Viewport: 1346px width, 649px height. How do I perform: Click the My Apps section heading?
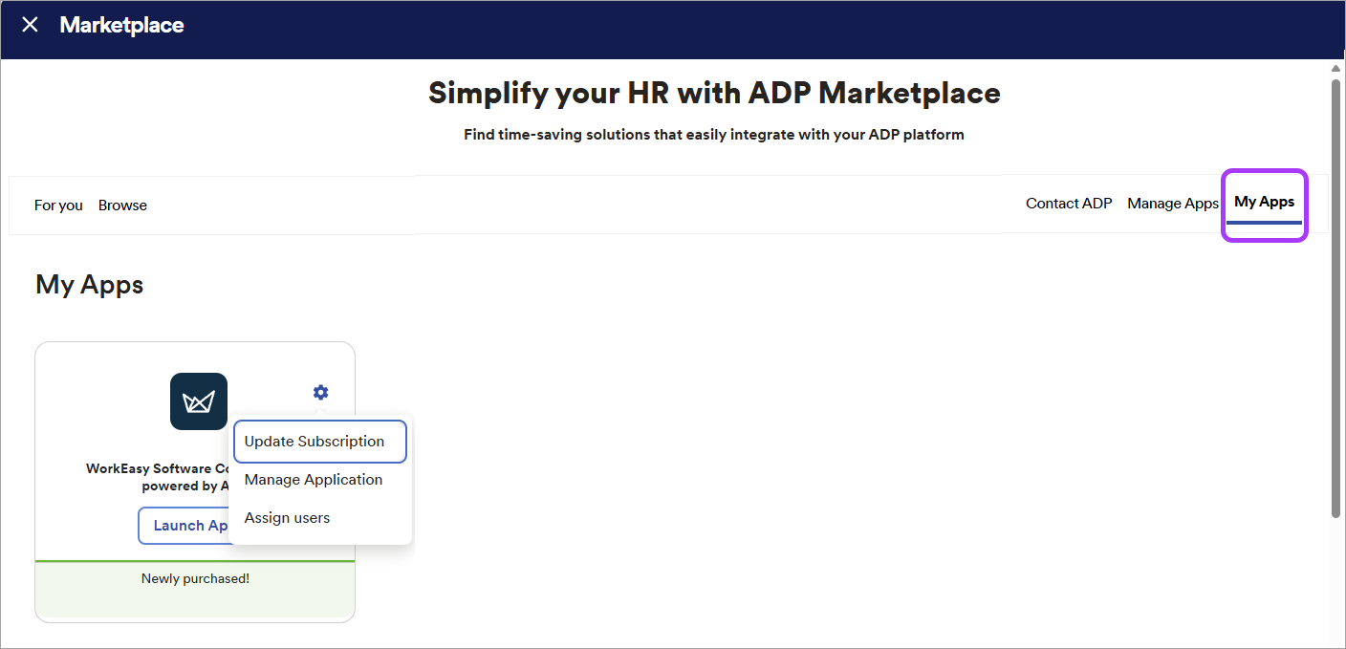(x=90, y=285)
